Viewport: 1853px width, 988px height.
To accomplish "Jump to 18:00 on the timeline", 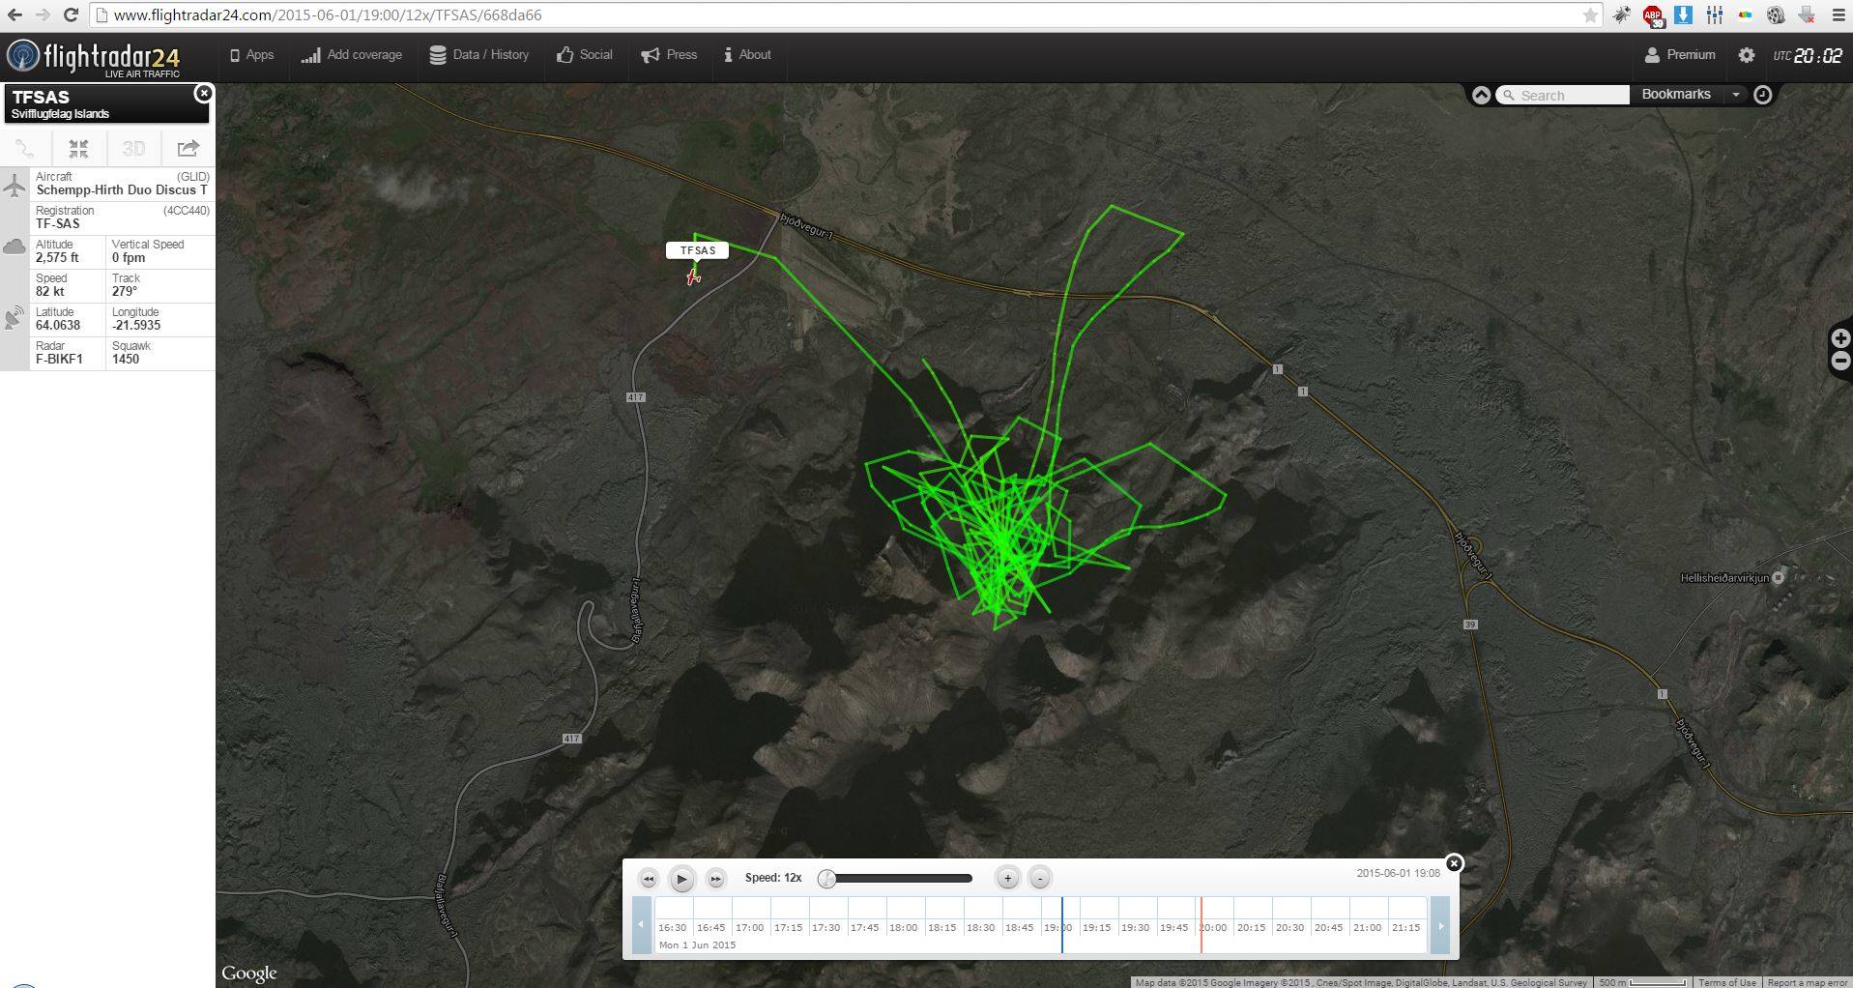I will tap(904, 927).
